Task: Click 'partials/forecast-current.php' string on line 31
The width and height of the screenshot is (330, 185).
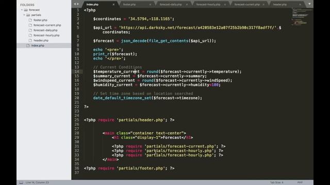Action: click(x=180, y=146)
